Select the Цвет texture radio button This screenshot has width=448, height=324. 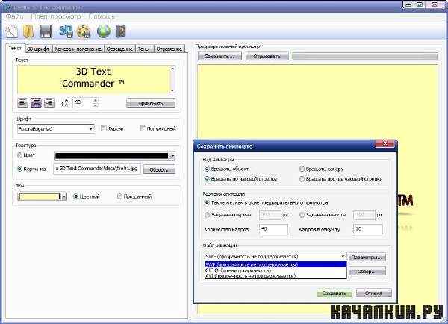(x=19, y=155)
